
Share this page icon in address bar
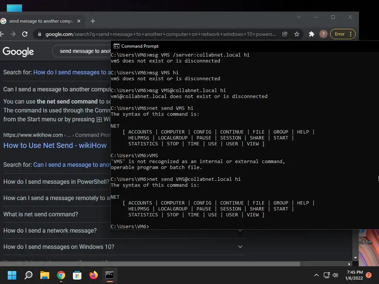[285, 34]
